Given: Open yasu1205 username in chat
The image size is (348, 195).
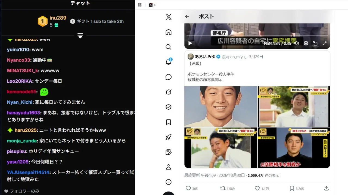Looking at the screenshot, I should [18, 162].
